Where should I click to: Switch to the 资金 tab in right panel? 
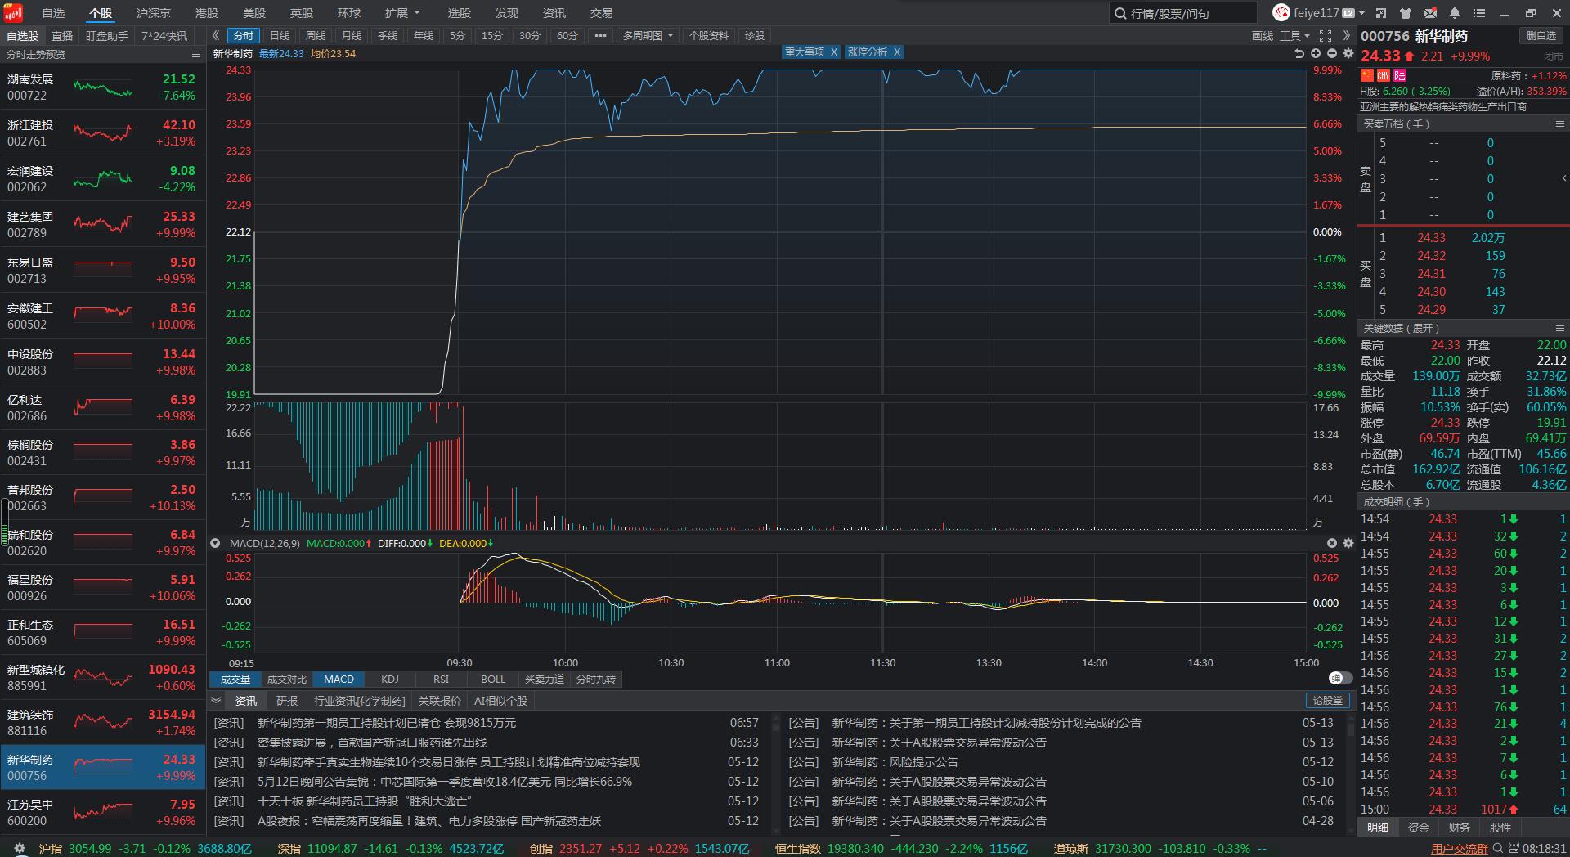[1419, 828]
